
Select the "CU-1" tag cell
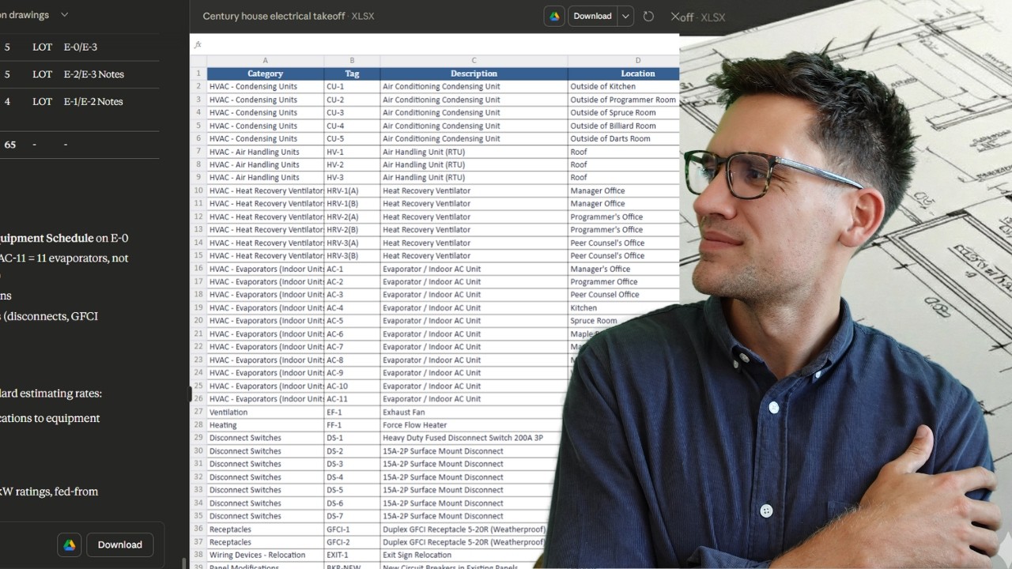pos(352,87)
